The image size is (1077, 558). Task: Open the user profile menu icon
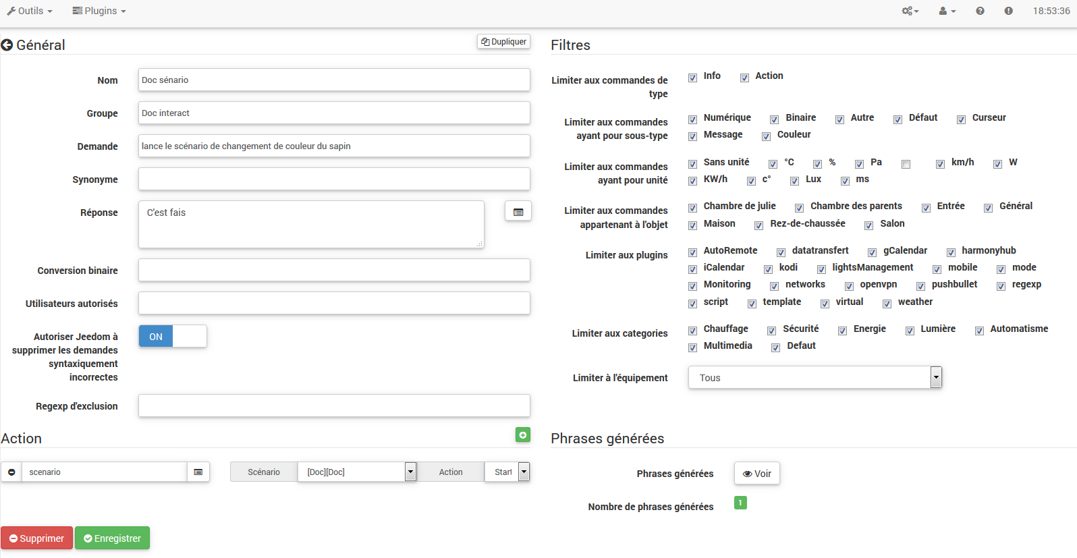[x=947, y=11]
